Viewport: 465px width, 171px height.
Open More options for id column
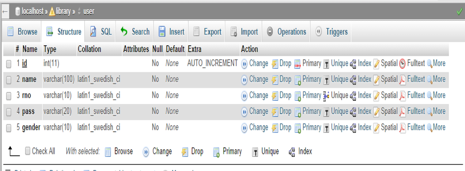tap(436, 63)
